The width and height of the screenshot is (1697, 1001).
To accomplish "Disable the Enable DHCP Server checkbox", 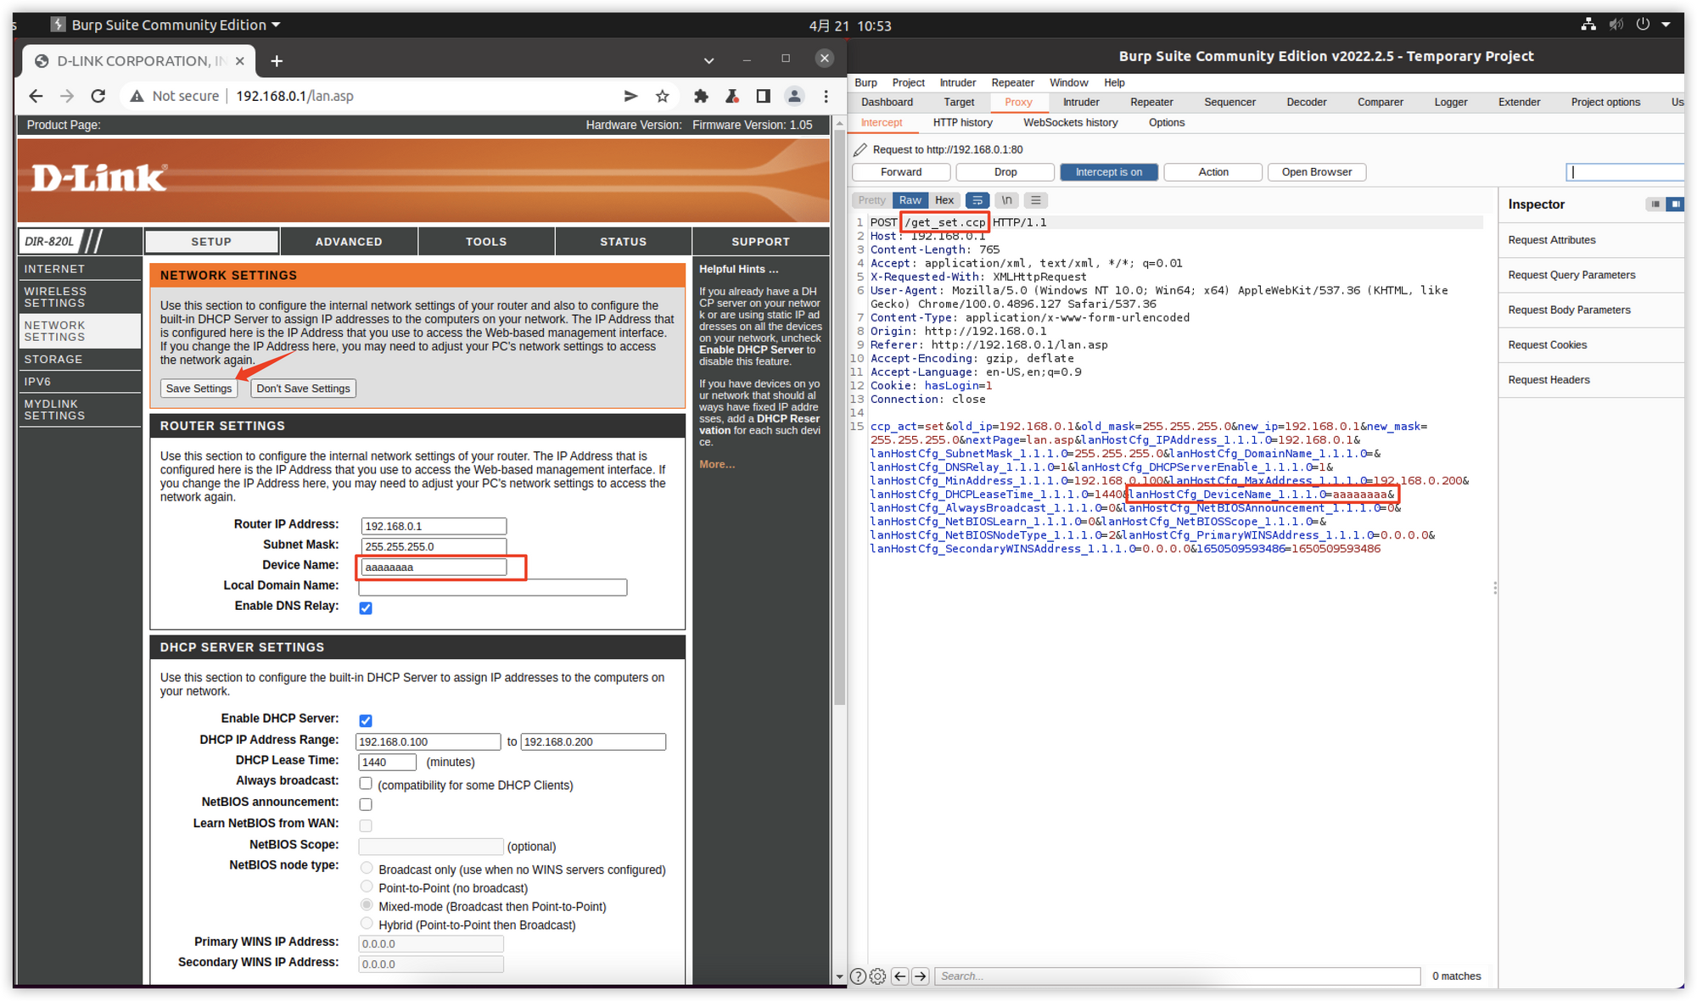I will coord(366,720).
